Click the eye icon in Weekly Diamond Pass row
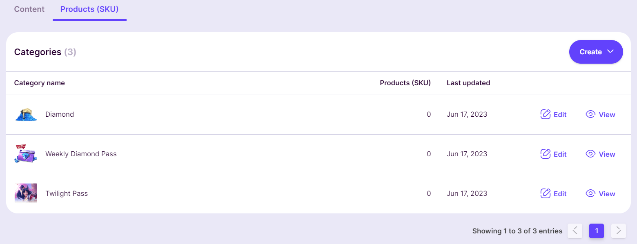This screenshot has width=637, height=244. click(x=590, y=154)
